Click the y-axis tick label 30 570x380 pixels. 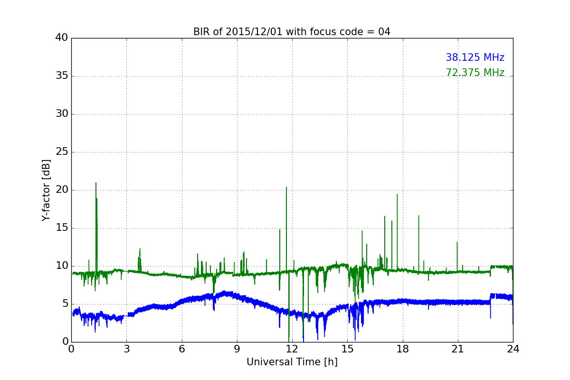(62, 114)
